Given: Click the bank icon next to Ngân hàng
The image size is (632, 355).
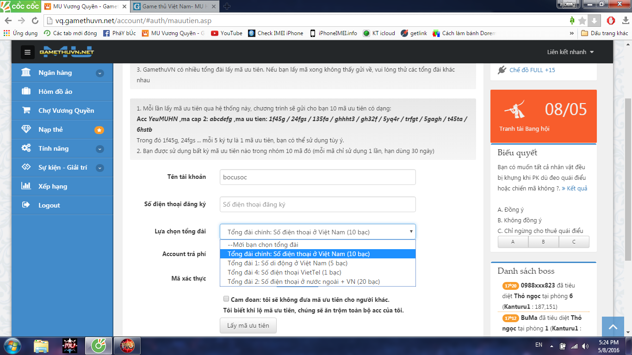Looking at the screenshot, I should click(x=26, y=73).
